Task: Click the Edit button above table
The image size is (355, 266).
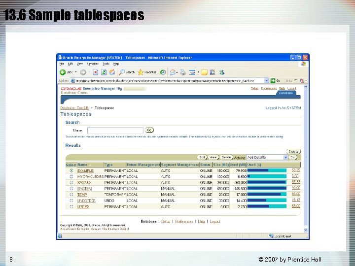Action: point(202,157)
